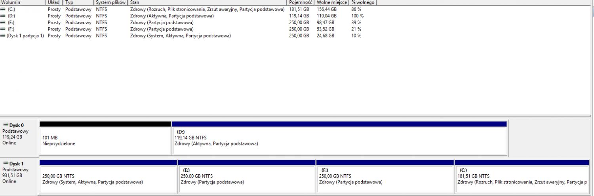Click the Dysk 0 disk icon in lower pane
This screenshot has width=594, height=196.
pyautogui.click(x=6, y=125)
